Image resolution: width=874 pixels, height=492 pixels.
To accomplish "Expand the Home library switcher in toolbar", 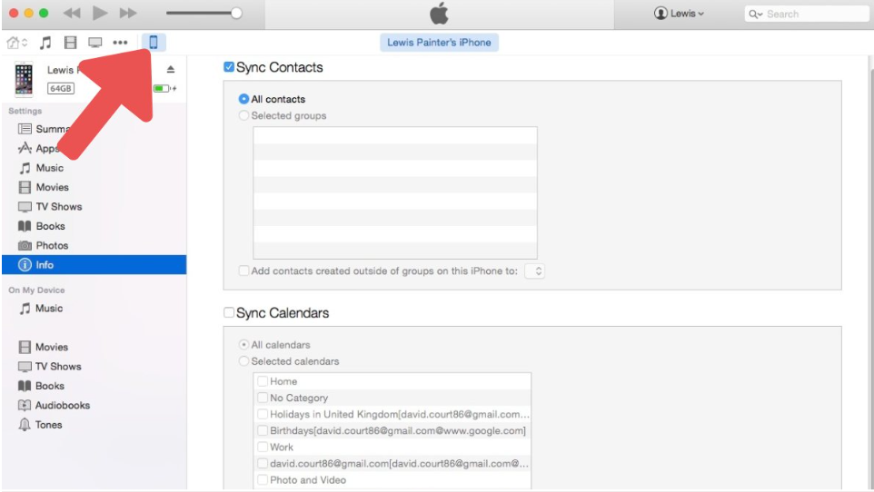I will [17, 43].
